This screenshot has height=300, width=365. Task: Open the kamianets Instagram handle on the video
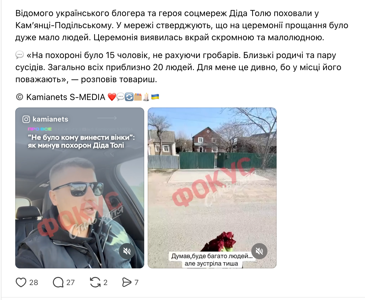click(50, 119)
